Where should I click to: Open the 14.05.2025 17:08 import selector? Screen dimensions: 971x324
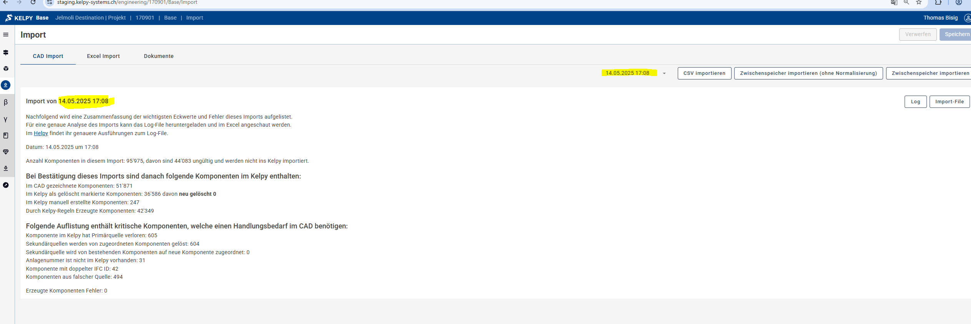click(627, 73)
